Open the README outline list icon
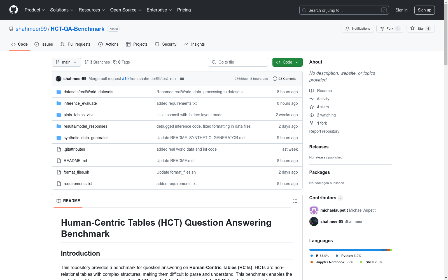Viewport: 448px width, 280px height. (295, 201)
